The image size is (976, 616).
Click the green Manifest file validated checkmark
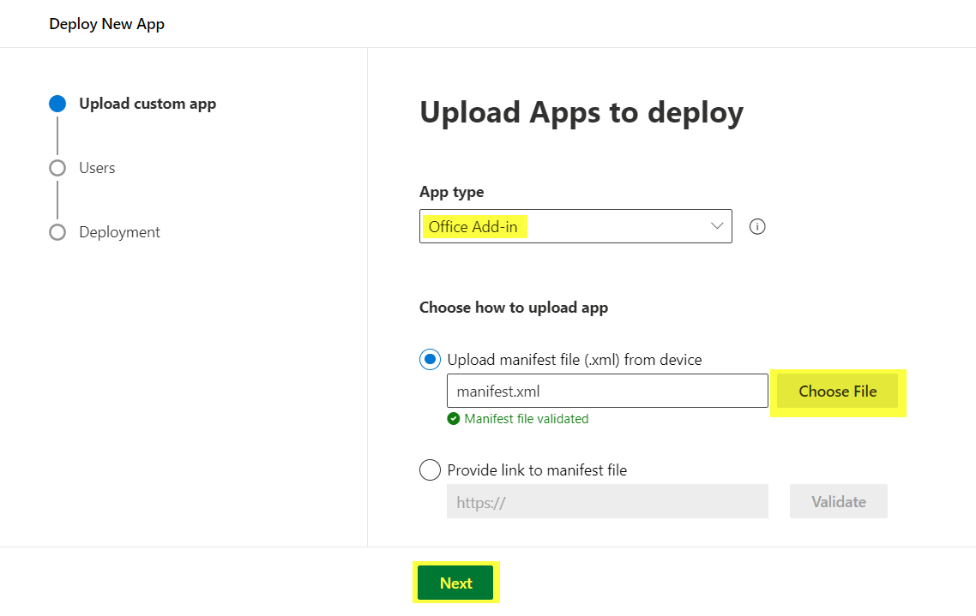454,419
